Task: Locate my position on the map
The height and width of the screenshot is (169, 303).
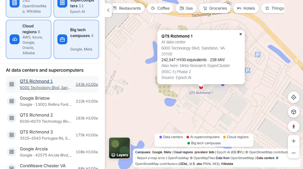Action: point(294,97)
